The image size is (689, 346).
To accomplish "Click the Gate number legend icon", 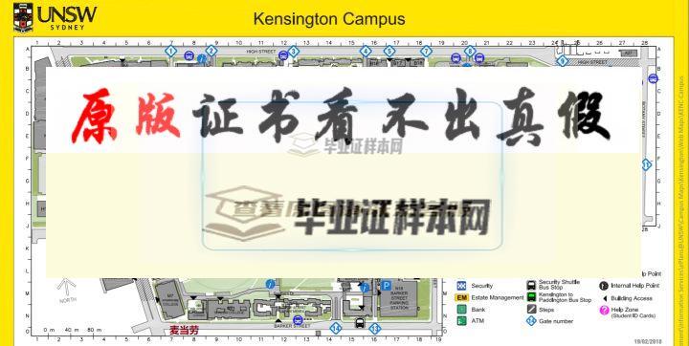I will coord(531,321).
